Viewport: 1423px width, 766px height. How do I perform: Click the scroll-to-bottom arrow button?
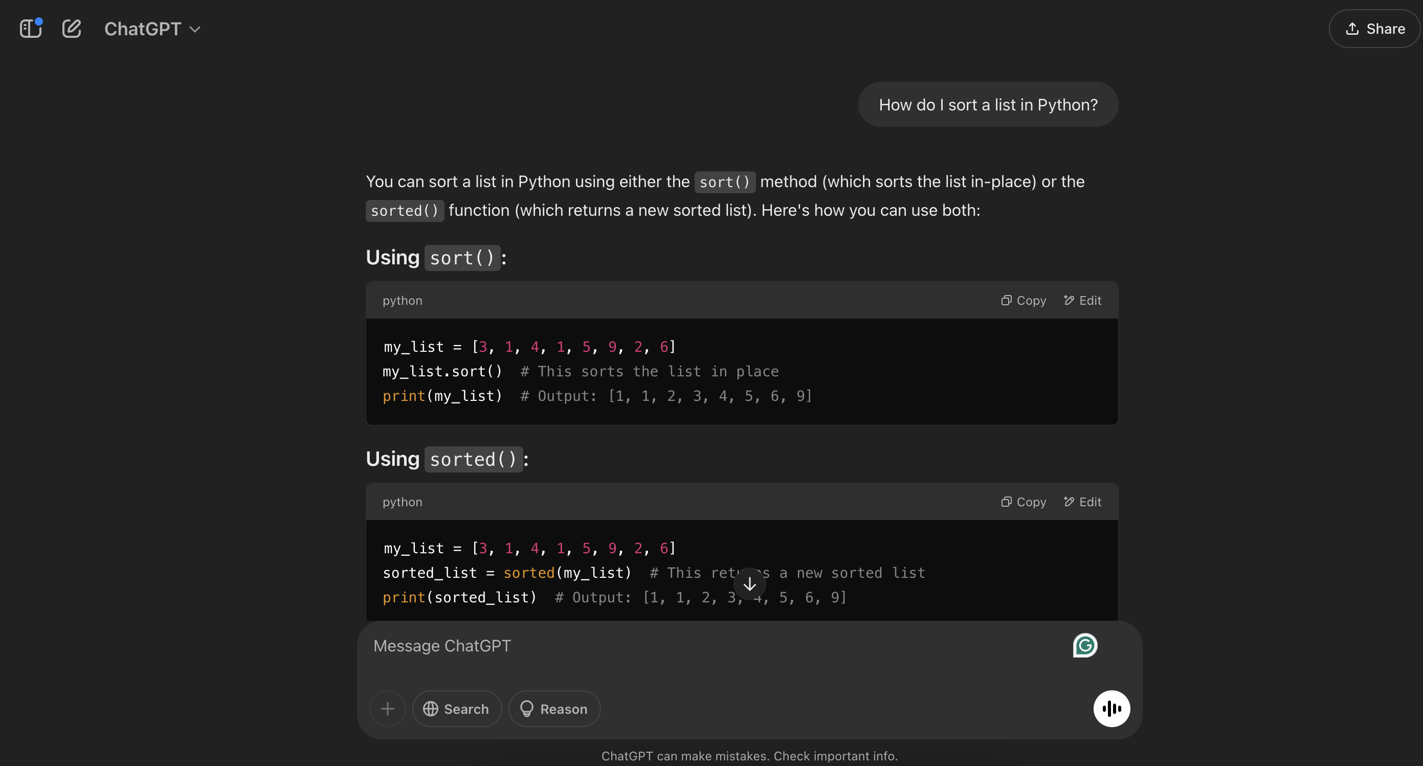click(x=750, y=584)
